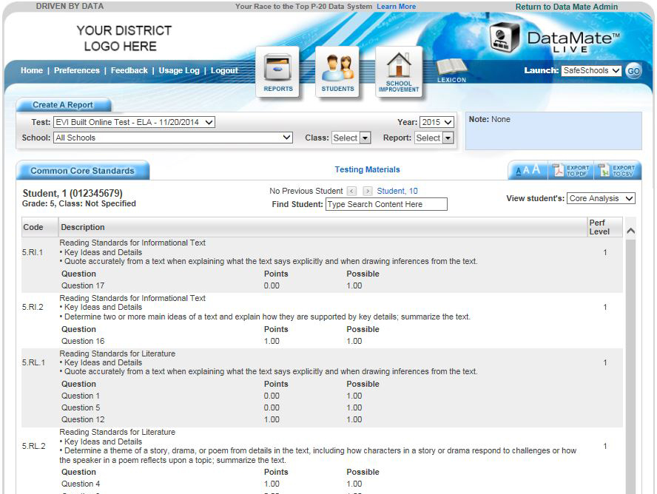Click the Testing Materials link

pyautogui.click(x=368, y=169)
